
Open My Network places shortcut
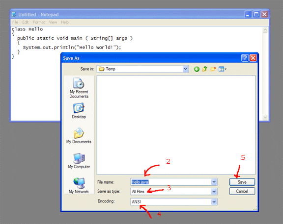coord(79,185)
